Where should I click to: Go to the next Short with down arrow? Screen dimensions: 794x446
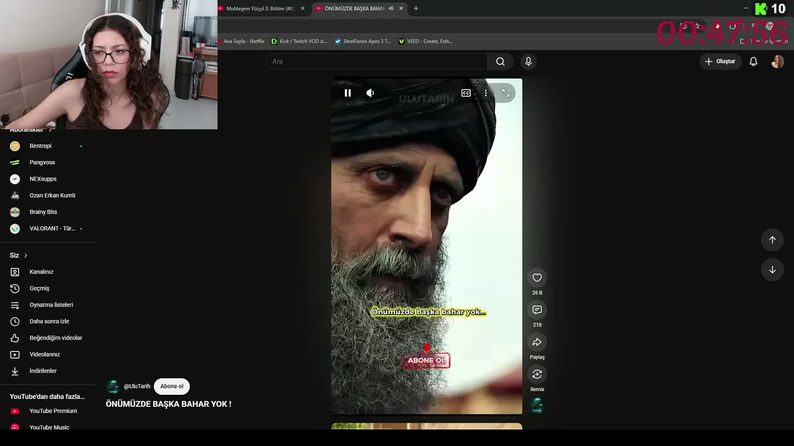click(772, 269)
